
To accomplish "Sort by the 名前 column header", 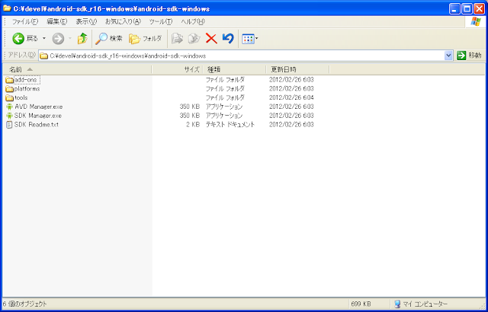I will pos(77,69).
